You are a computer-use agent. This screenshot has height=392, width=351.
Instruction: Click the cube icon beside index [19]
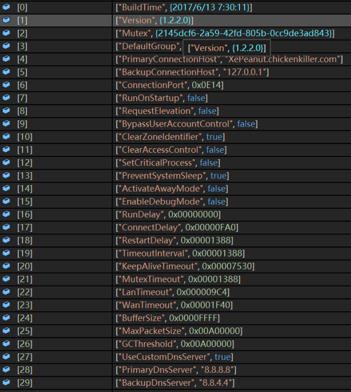(x=6, y=253)
